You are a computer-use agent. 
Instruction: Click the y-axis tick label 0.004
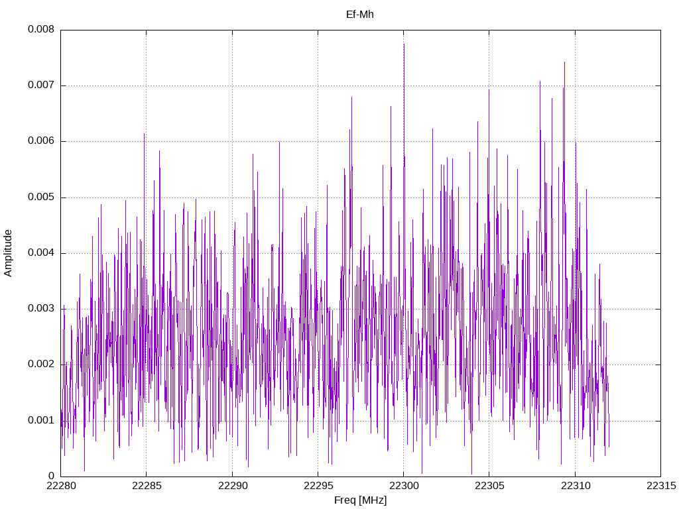(x=41, y=253)
